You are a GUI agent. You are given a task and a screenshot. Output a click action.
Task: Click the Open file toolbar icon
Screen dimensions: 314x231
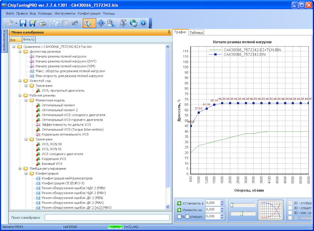click(9, 23)
